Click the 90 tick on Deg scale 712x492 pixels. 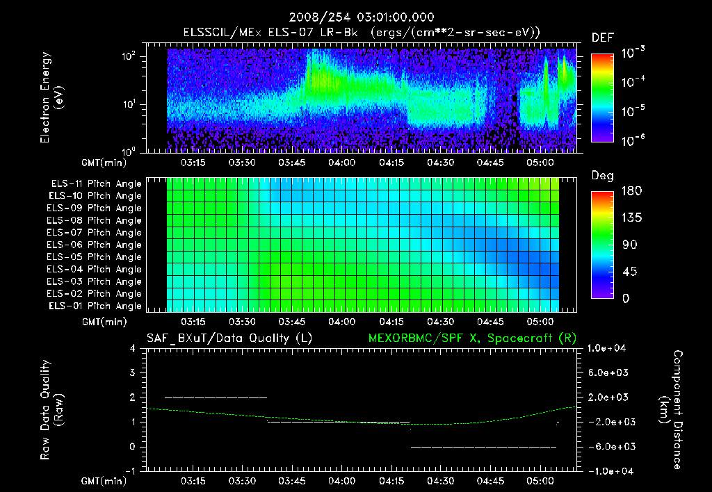pos(629,245)
